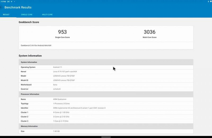
Task: Select the Operating System Android 11 row
Action: (x=106, y=67)
